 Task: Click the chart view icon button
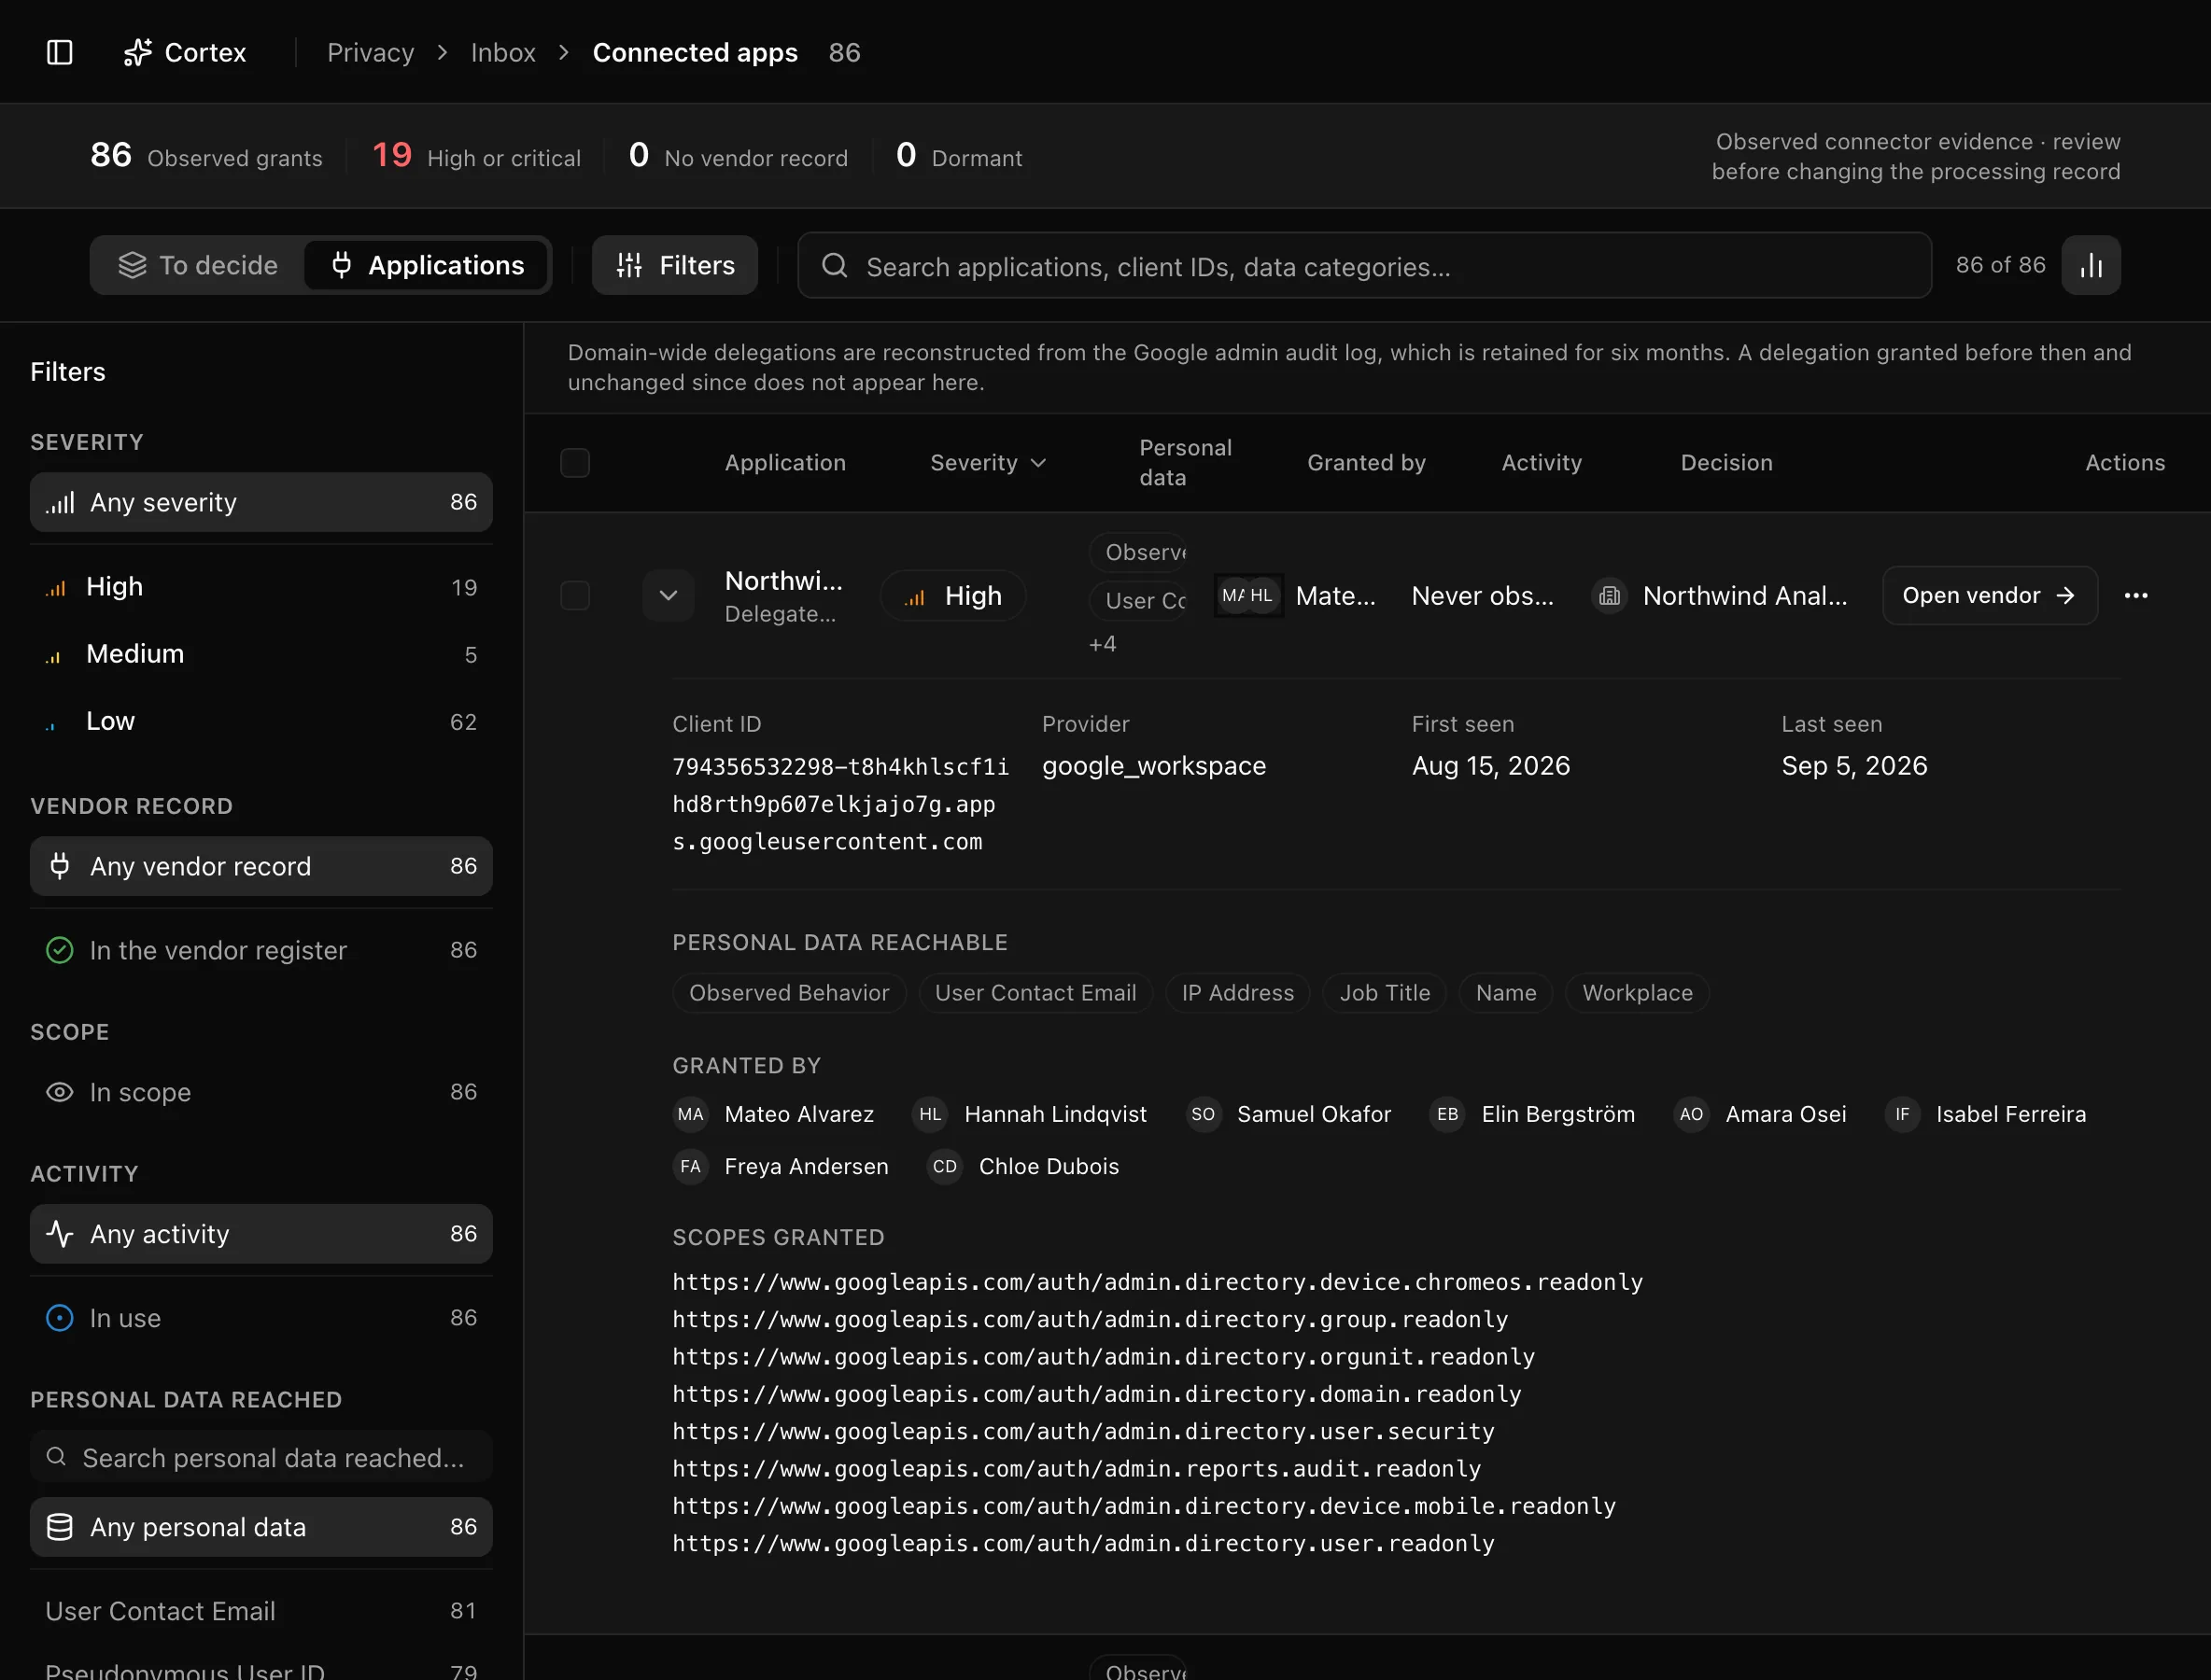[x=2090, y=265]
